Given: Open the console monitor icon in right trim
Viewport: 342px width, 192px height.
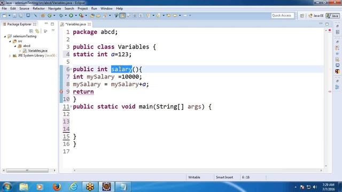Looking at the screenshot, I should click(x=337, y=65).
